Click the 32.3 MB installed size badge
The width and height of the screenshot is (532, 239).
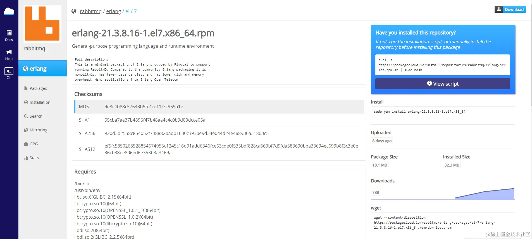coord(452,165)
